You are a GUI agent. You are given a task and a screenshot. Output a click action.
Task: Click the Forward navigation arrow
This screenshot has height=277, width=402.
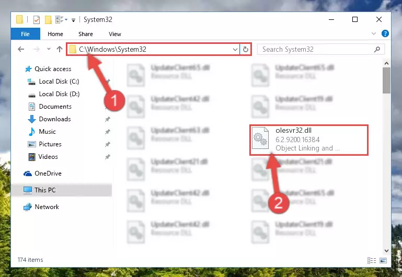tap(36, 49)
